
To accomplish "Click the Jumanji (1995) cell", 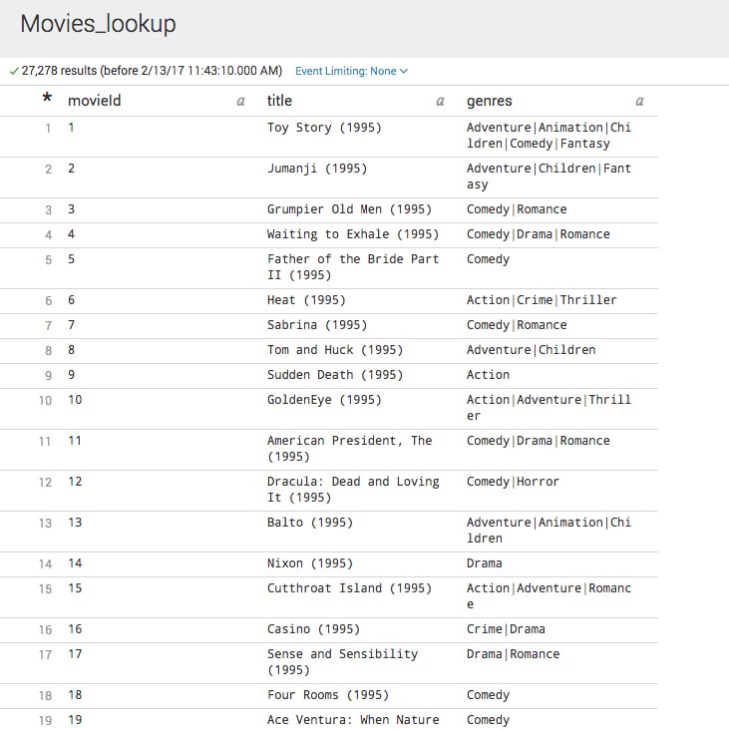I will tap(317, 169).
